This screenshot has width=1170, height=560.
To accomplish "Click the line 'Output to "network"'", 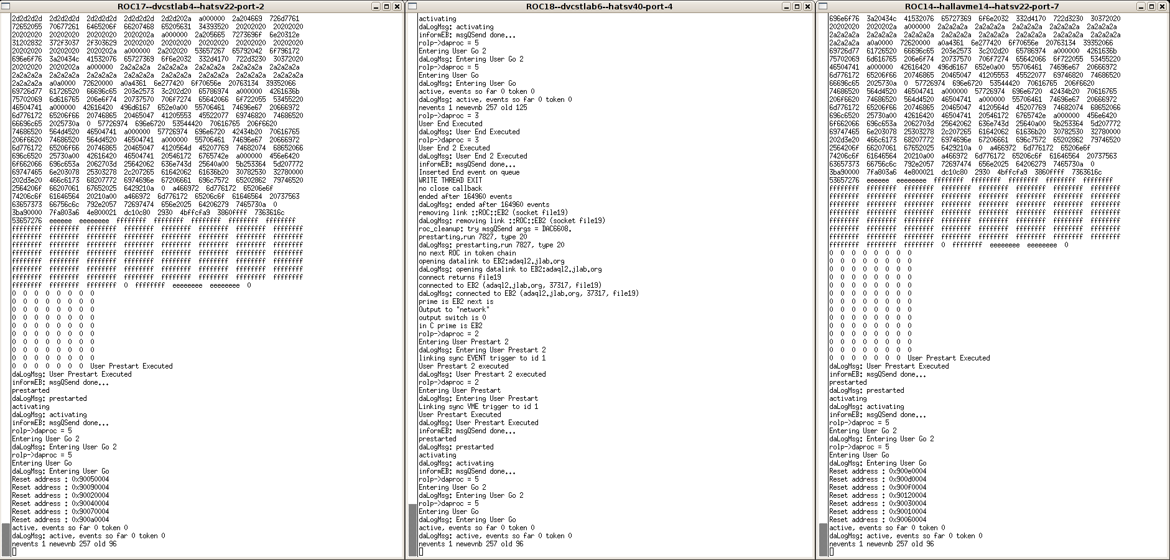I will [454, 310].
